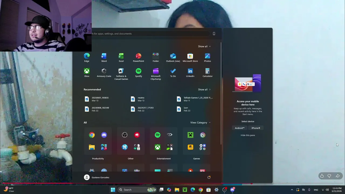
Task: Select iPhone device button
Action: tap(256, 128)
